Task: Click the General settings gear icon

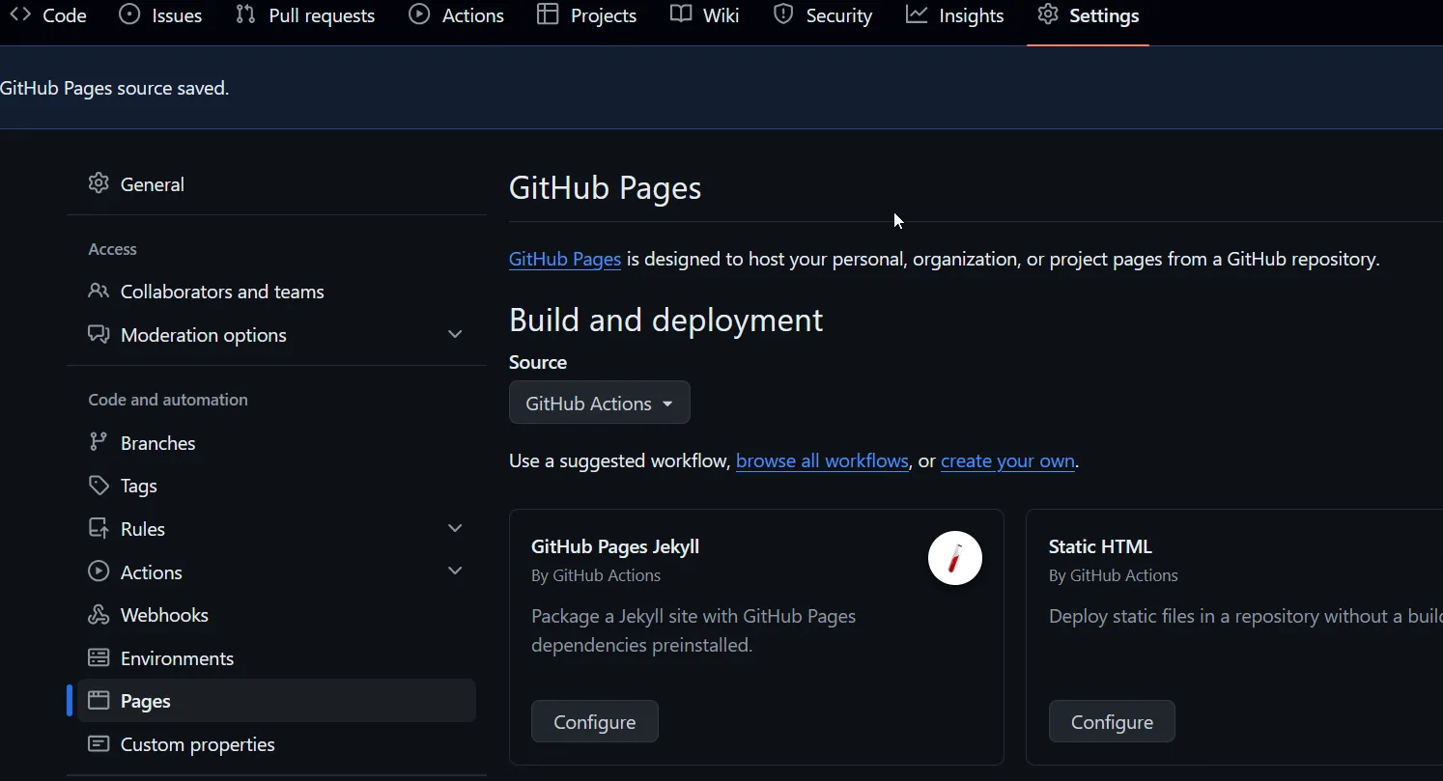Action: [98, 183]
